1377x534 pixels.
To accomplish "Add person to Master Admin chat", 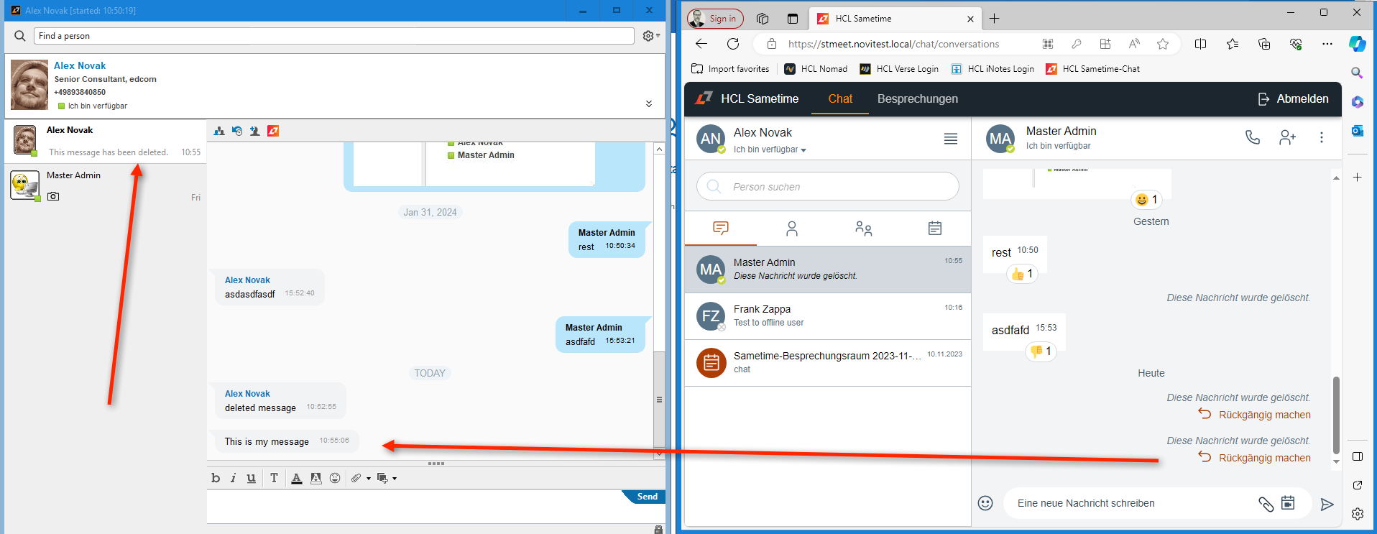I will pyautogui.click(x=1287, y=137).
